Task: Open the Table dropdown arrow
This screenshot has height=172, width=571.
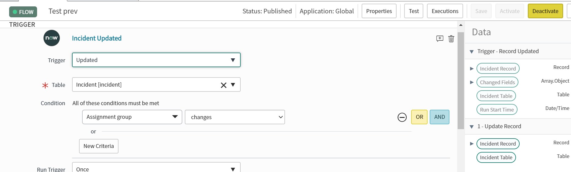Action: coord(233,85)
